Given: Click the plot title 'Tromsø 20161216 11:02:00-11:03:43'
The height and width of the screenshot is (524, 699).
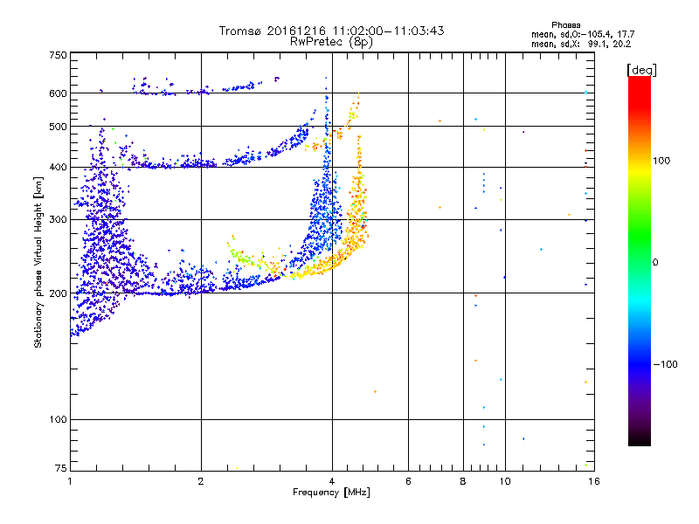Looking at the screenshot, I should (x=331, y=31).
